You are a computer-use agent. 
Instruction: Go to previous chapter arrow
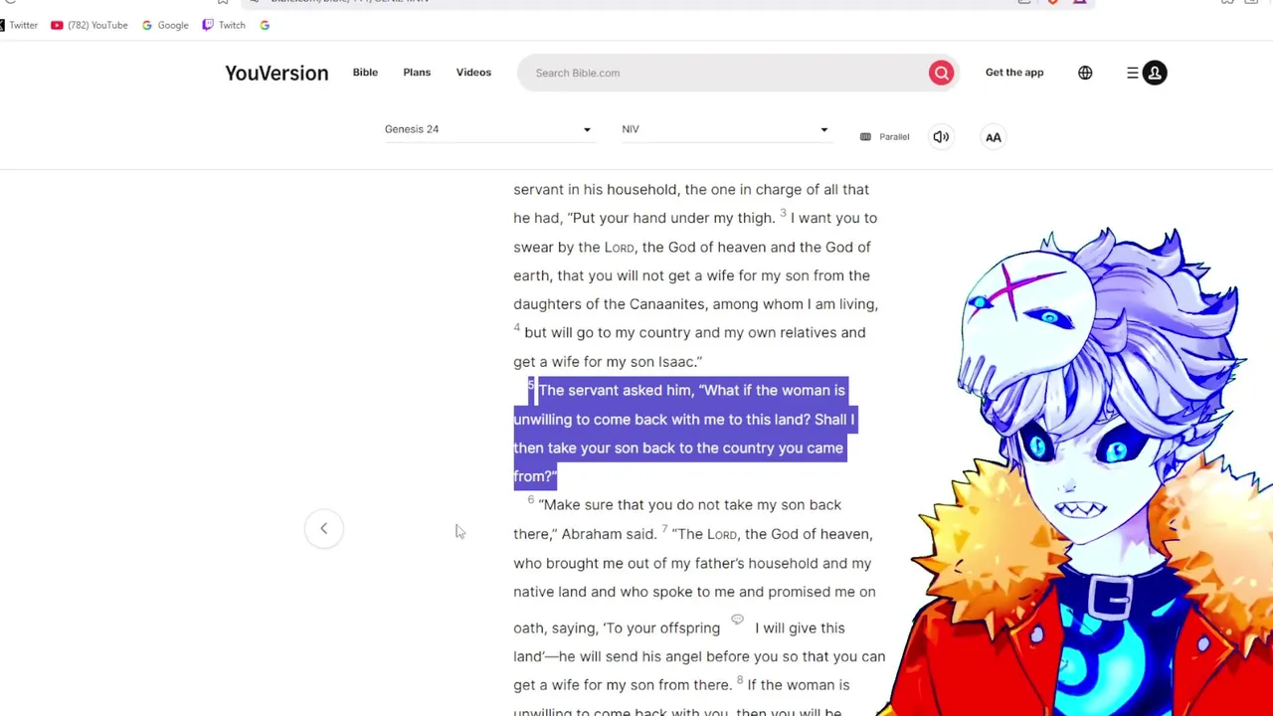323,529
